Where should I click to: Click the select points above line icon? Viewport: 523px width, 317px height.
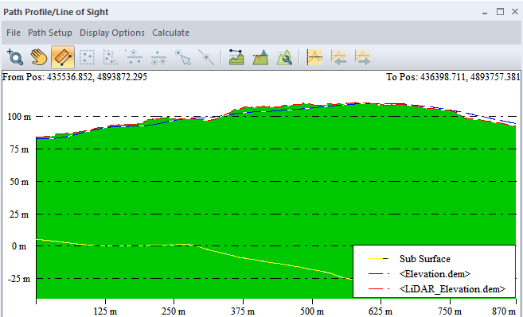point(135,57)
